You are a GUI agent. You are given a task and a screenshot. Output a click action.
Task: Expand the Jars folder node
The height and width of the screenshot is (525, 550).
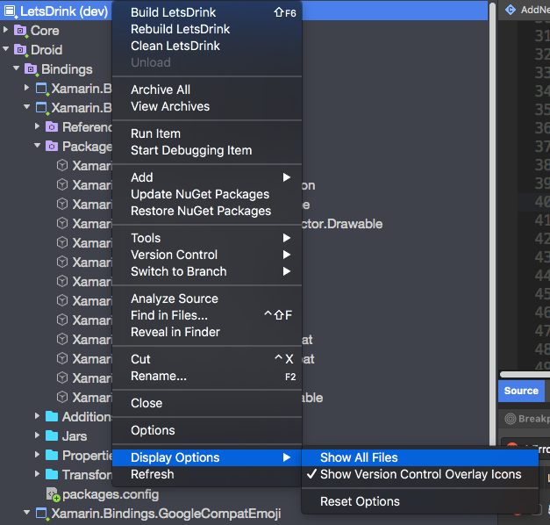click(x=38, y=436)
